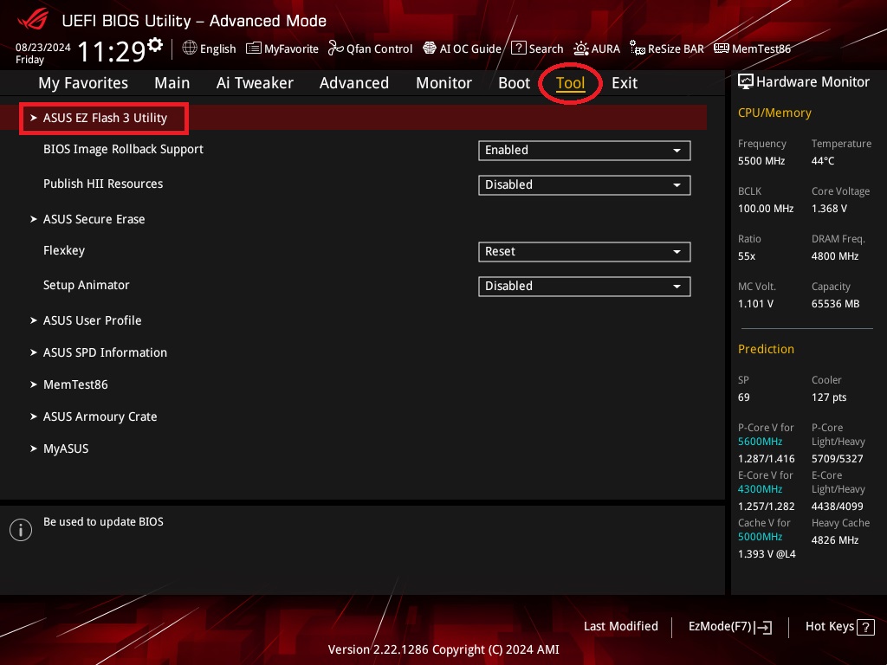Open ASUS User Profile

pos(92,320)
